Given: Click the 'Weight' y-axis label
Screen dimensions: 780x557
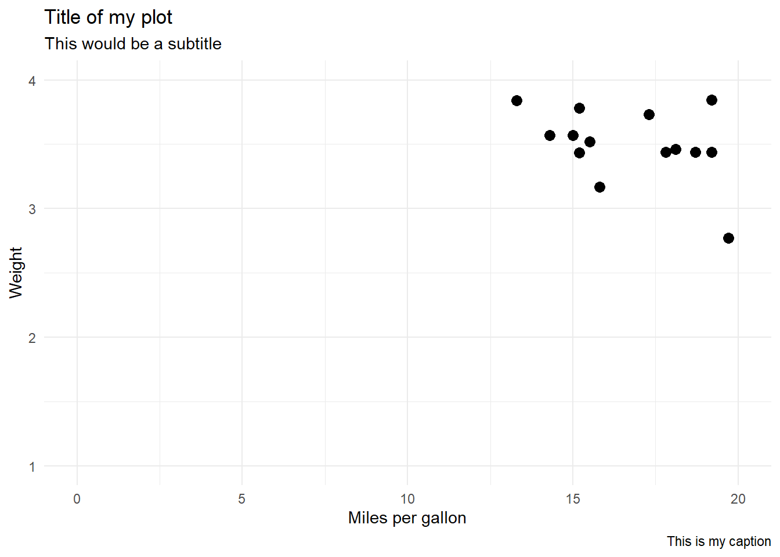Looking at the screenshot, I should pos(16,272).
